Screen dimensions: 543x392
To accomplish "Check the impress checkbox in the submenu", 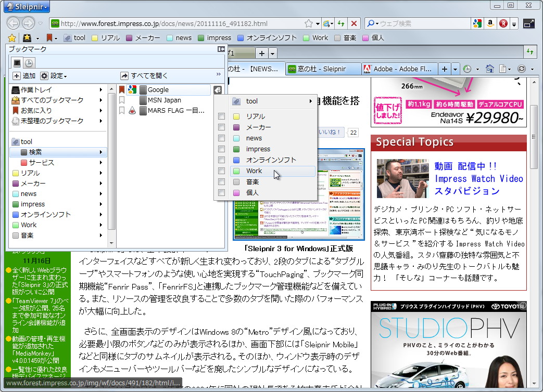I will coord(221,149).
